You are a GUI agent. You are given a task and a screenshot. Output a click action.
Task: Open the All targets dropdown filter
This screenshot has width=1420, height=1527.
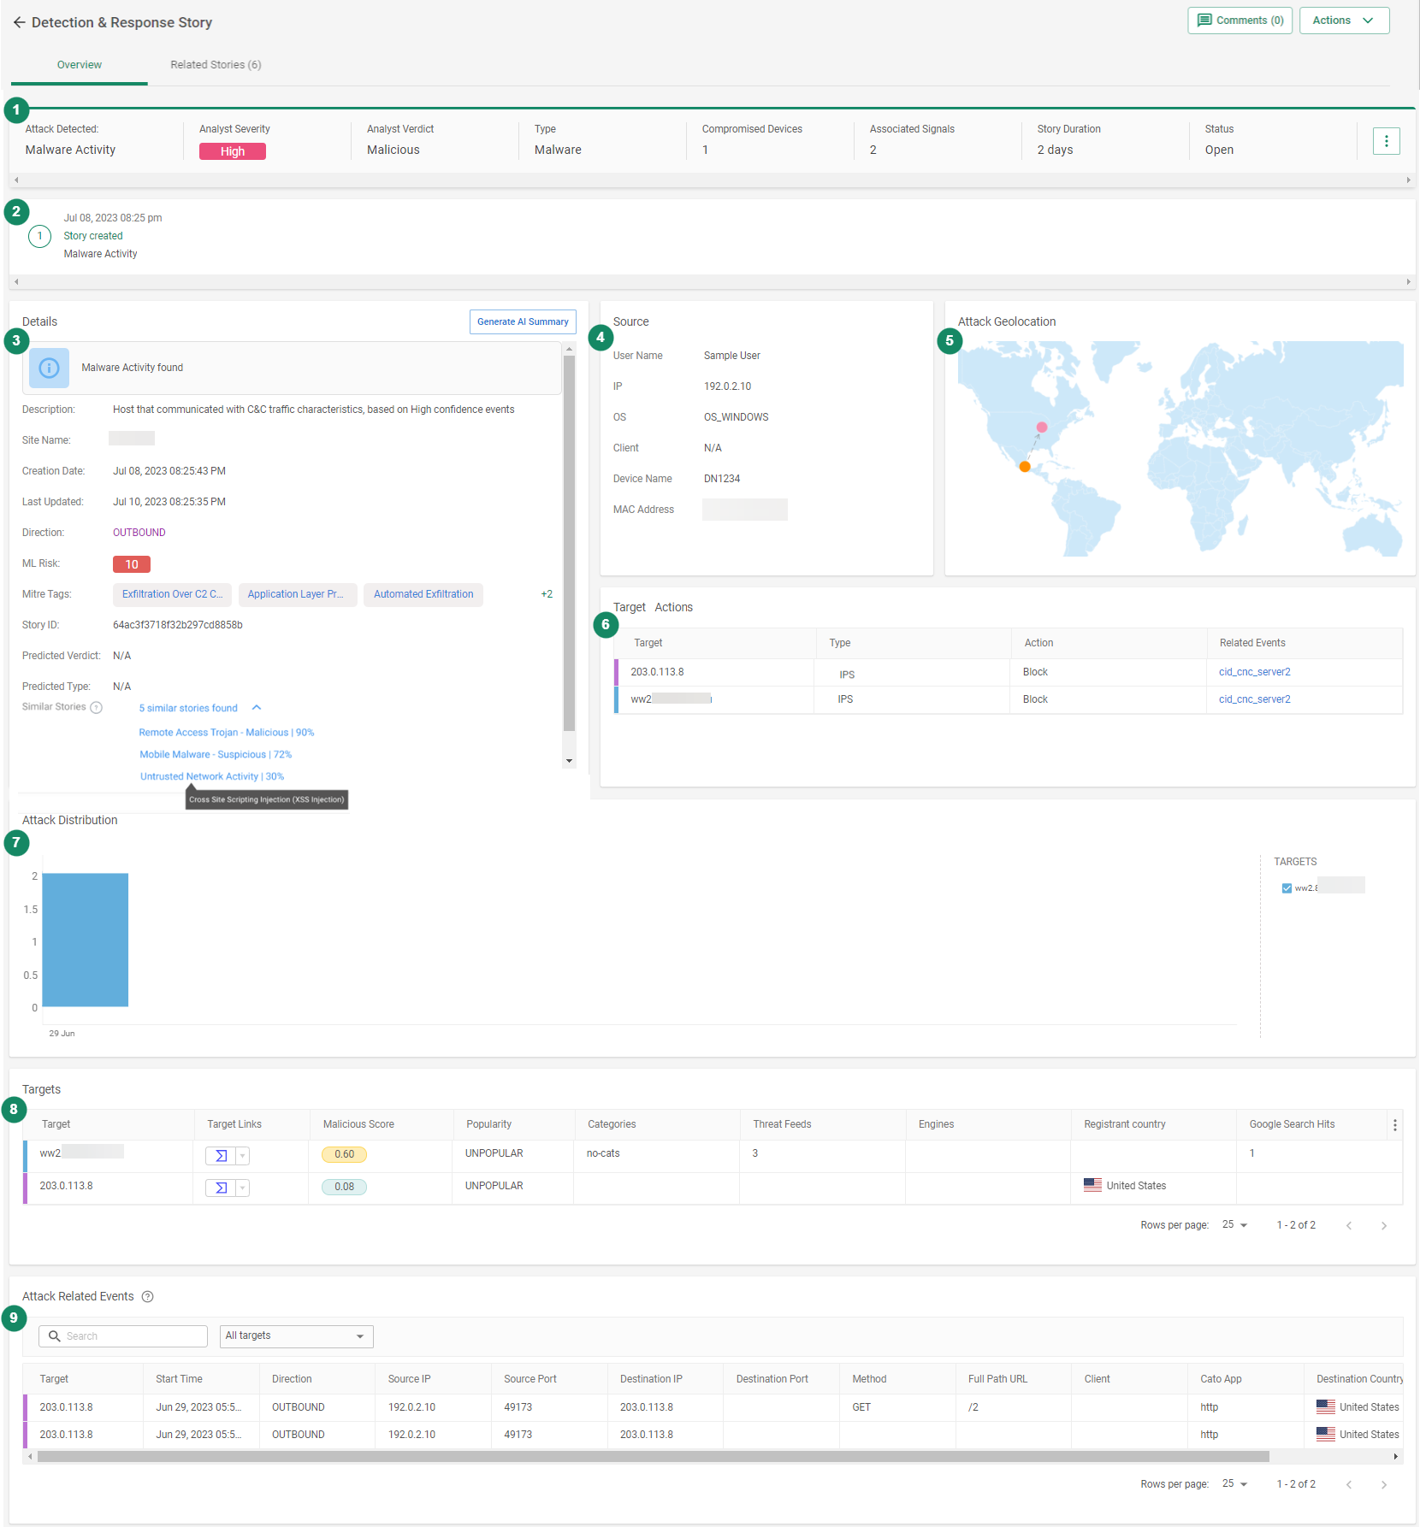(x=296, y=1336)
